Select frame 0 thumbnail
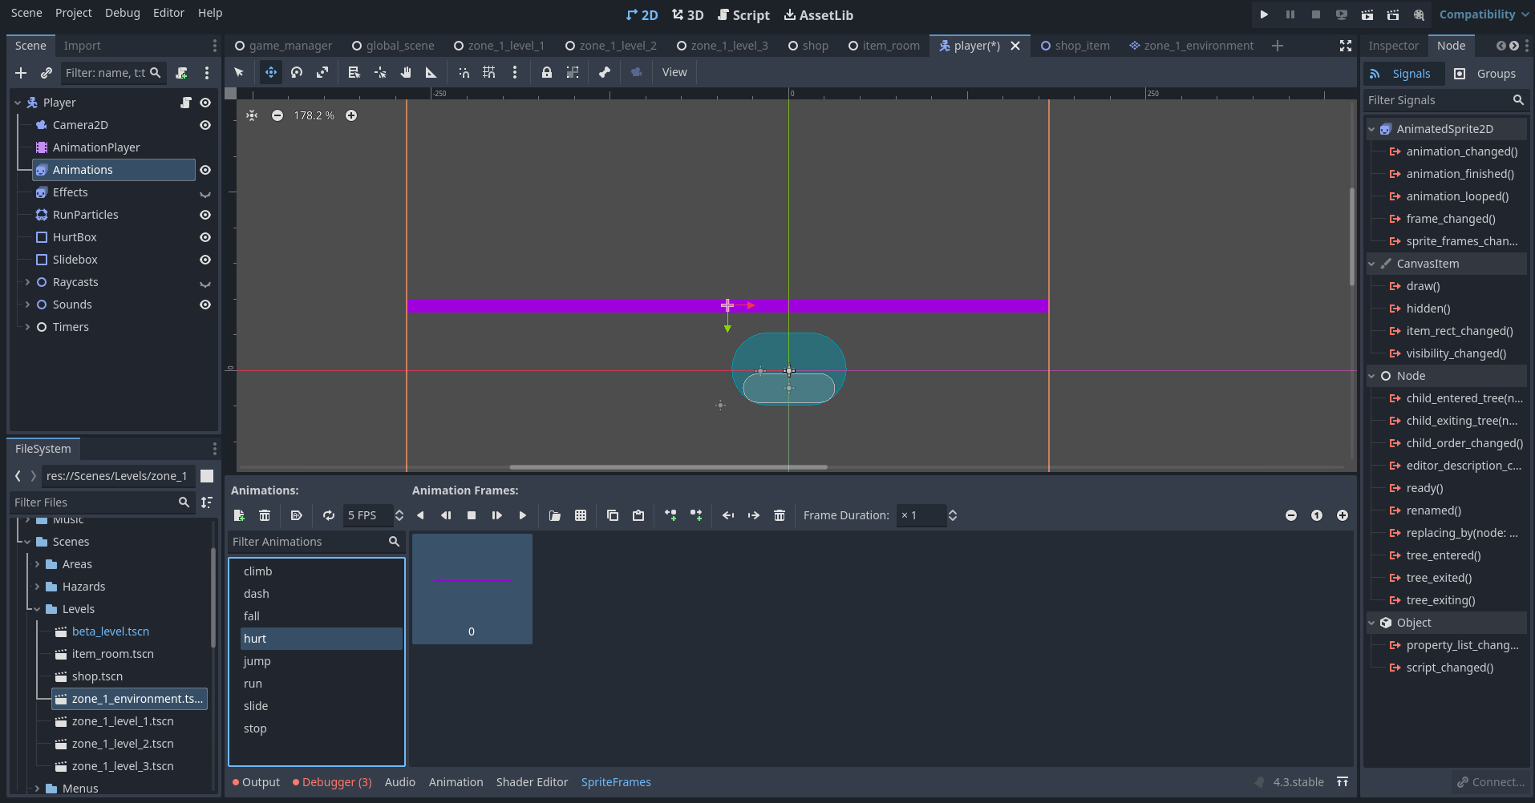 click(472, 589)
